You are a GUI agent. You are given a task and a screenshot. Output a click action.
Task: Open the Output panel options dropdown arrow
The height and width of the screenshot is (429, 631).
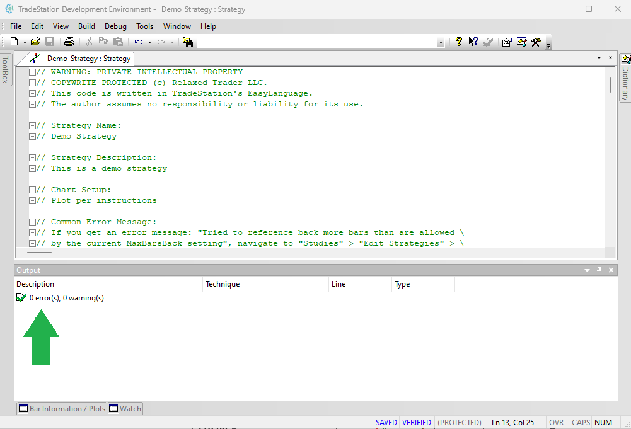[x=587, y=270]
